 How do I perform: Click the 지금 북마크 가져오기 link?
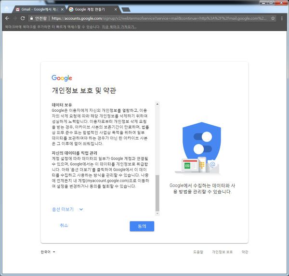pyautogui.click(x=119, y=27)
